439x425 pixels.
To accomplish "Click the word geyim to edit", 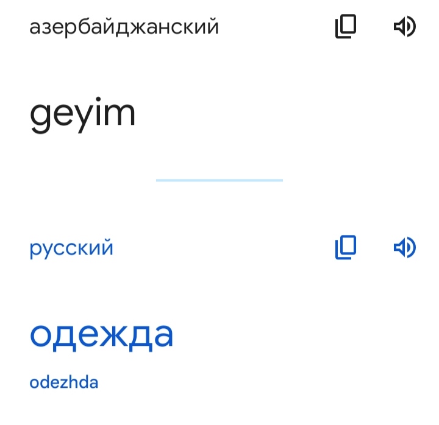I will click(82, 115).
